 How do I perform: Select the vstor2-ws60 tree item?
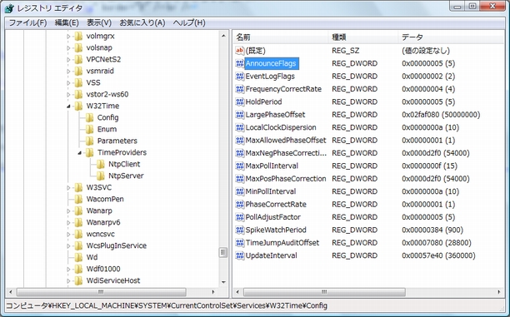coord(107,94)
